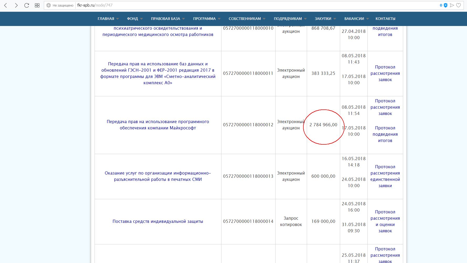Click Электронный аукцион in Майкрософт row

291,125
